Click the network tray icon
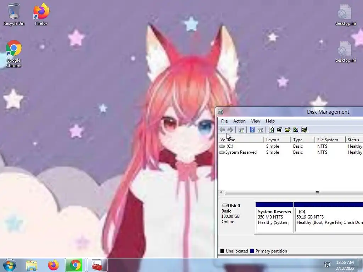The width and height of the screenshot is (363, 272). tap(327, 265)
